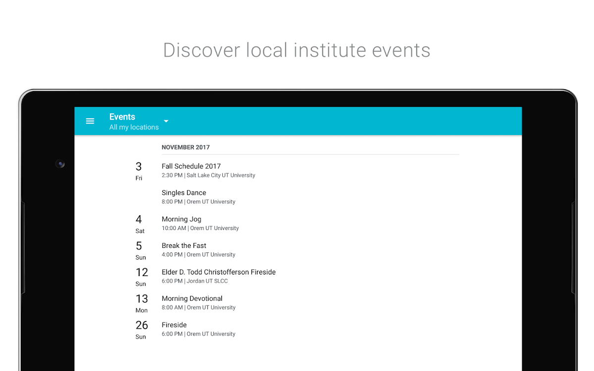594x371 pixels.
Task: Click the November 2017 month header
Action: pyautogui.click(x=186, y=147)
